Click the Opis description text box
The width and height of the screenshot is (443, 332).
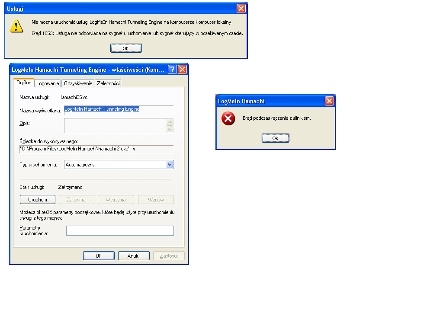pyautogui.click(x=115, y=126)
